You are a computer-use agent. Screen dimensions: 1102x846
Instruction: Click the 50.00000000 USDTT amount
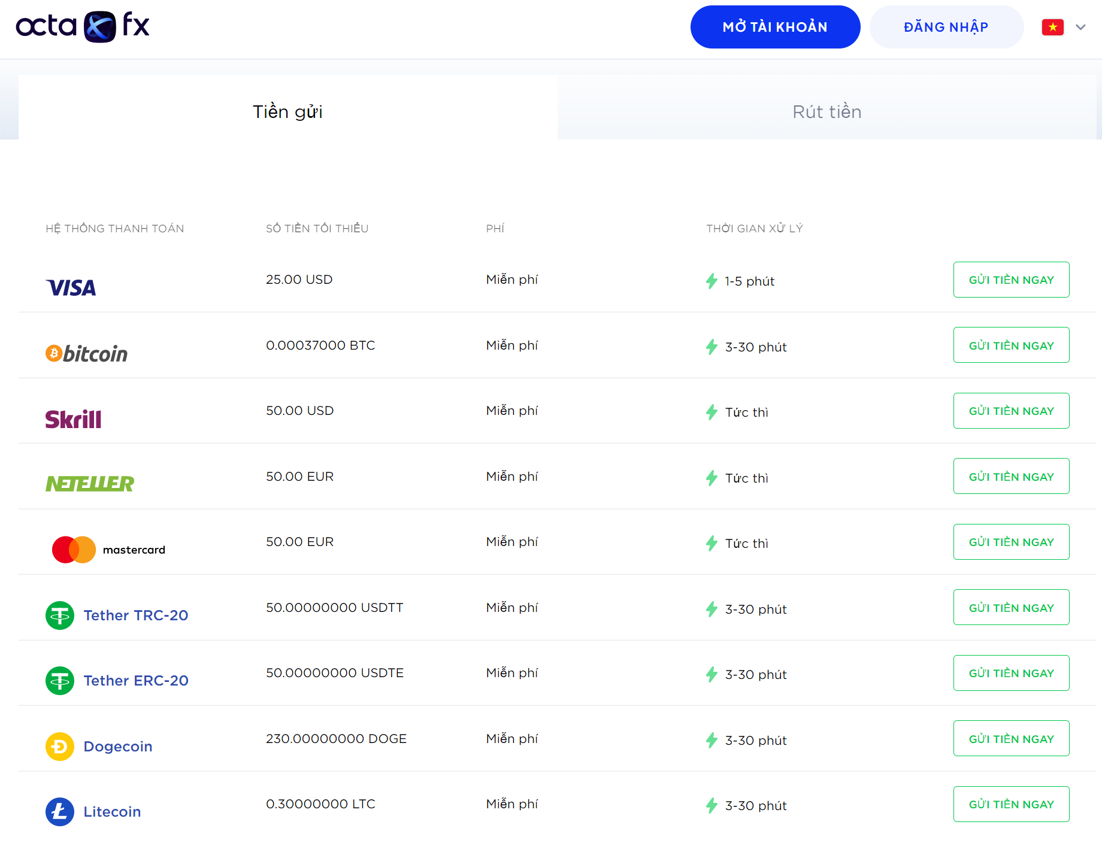tap(335, 608)
